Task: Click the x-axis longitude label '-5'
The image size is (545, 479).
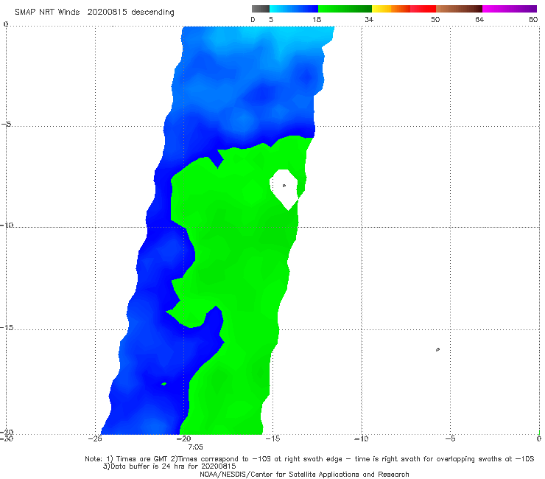Action: click(x=450, y=438)
